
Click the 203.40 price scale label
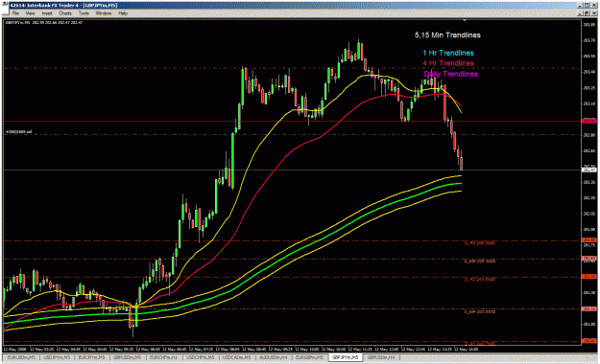[588, 72]
